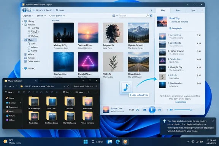
Task: Go back in the Music Collection window
Action: [x=5, y=86]
